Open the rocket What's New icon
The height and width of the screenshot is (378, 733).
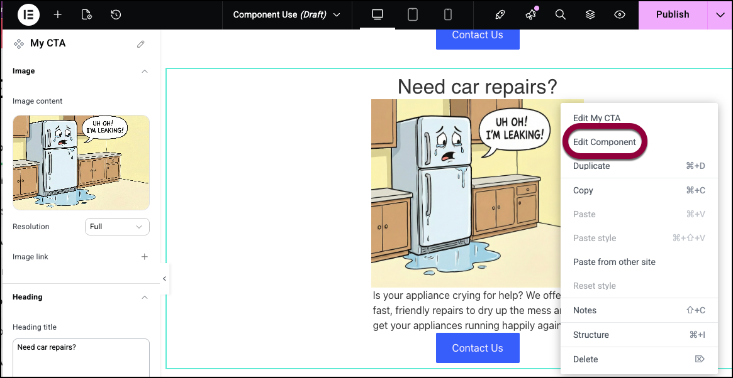click(500, 14)
